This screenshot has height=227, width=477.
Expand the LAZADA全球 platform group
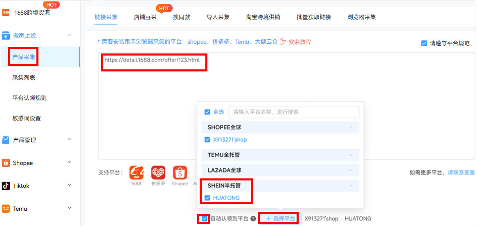coord(351,170)
